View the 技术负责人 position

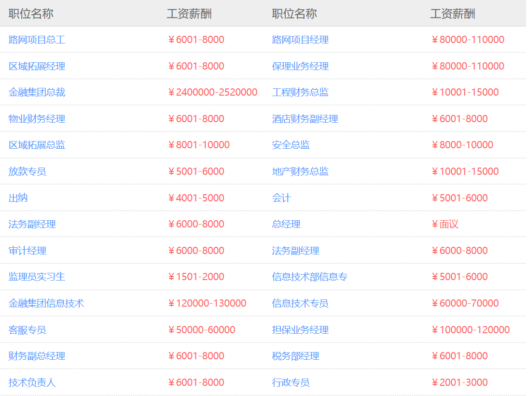click(32, 382)
